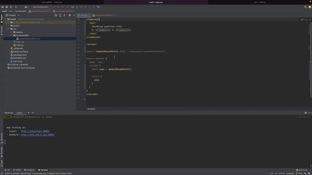Click Collapse All icon in Project panel
This screenshot has width=312, height=175.
[x=64, y=15]
